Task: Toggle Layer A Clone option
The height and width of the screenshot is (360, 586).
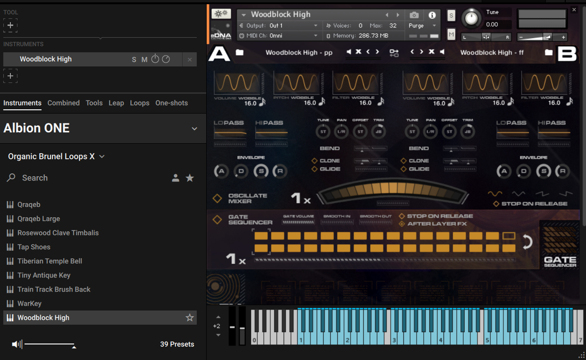Action: [314, 161]
